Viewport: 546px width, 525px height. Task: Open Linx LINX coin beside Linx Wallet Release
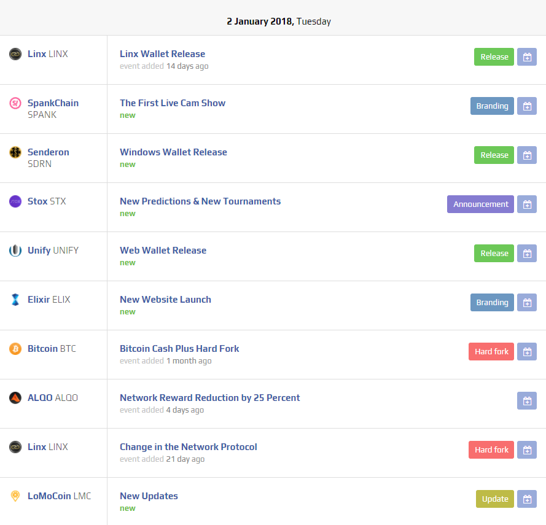coord(48,54)
